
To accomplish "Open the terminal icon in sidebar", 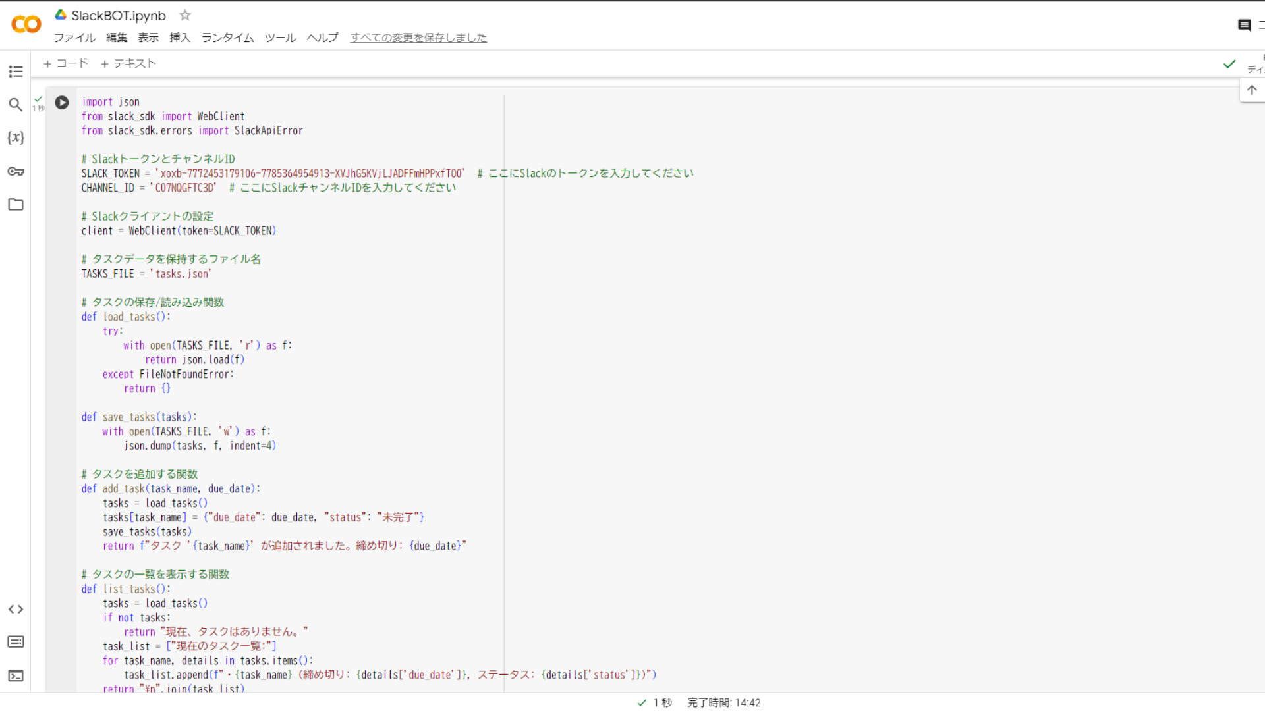I will point(16,676).
